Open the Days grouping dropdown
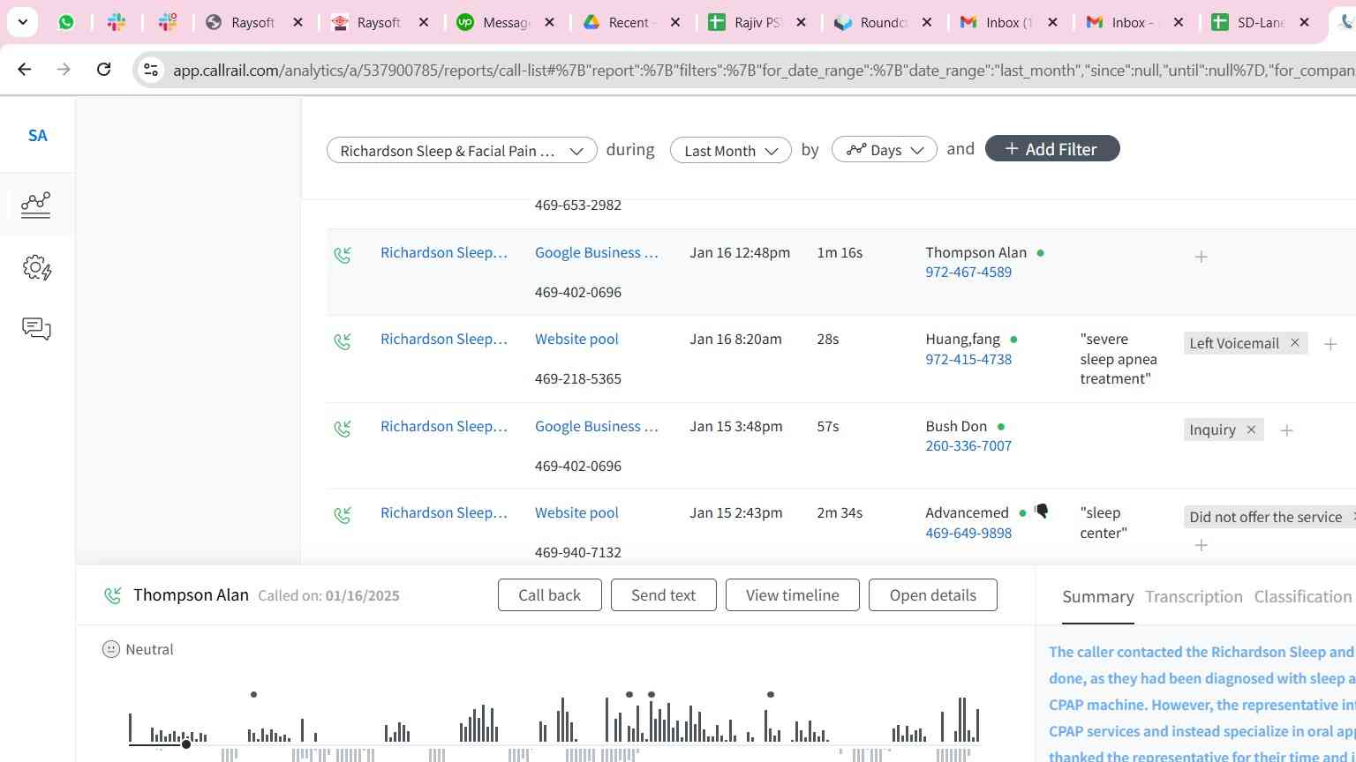Viewport: 1356px width, 762px height. coord(884,150)
